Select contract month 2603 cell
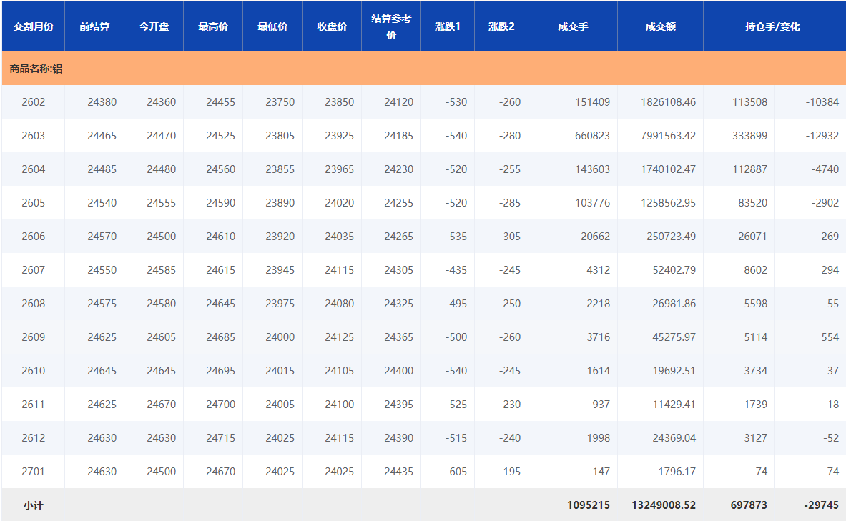This screenshot has height=521, width=846. [33, 136]
